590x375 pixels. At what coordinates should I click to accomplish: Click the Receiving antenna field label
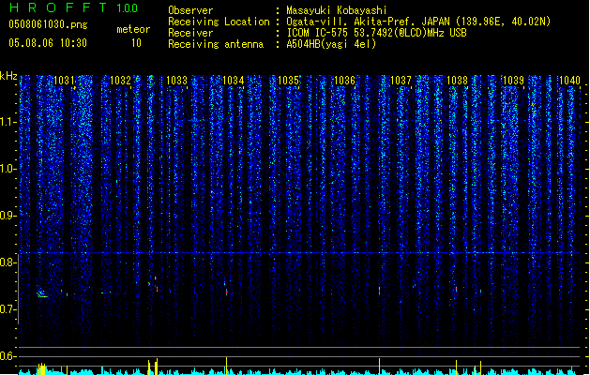tap(216, 44)
